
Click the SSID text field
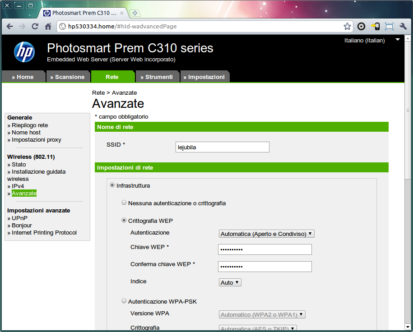click(223, 147)
